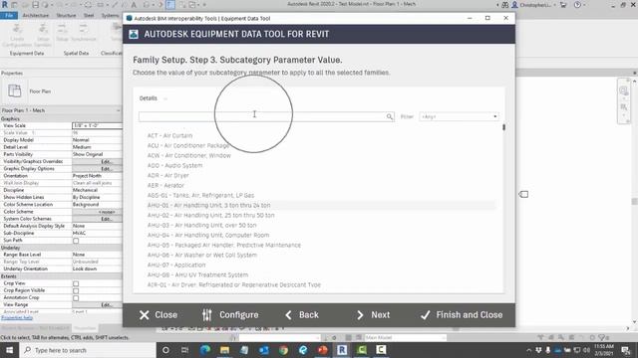Select AHU-07 - Application

pyautogui.click(x=176, y=266)
